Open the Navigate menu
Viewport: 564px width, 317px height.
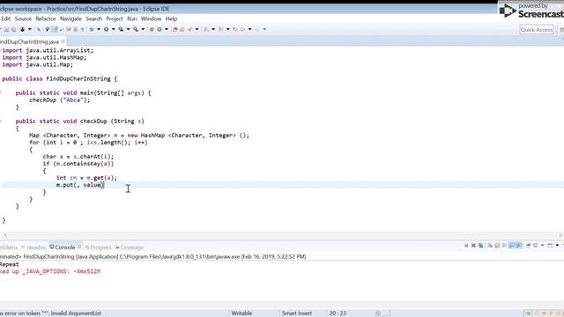click(70, 18)
